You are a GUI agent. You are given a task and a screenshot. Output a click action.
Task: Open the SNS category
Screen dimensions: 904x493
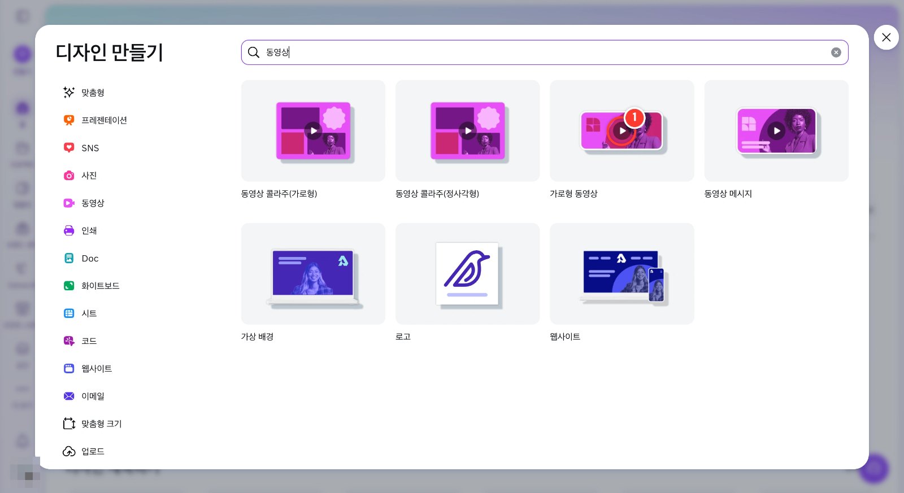[x=90, y=148]
